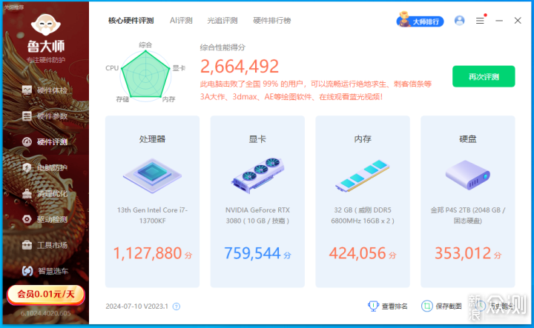Image resolution: width=534 pixels, height=328 pixels.
Task: Click the 保存截图 crop icon
Action: pos(426,307)
